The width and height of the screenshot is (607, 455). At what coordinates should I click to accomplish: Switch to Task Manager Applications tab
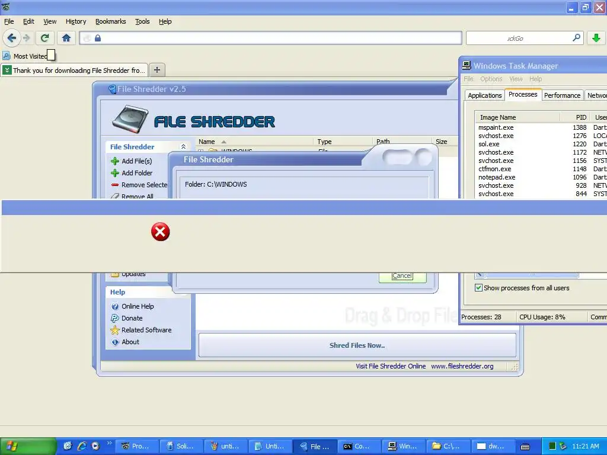[x=485, y=95]
